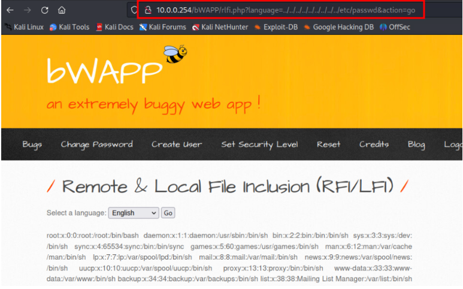Open the Blog menu item
Screen dimensions: 463x289
[x=416, y=144]
